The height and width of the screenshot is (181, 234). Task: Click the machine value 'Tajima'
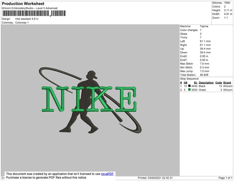(x=204, y=26)
